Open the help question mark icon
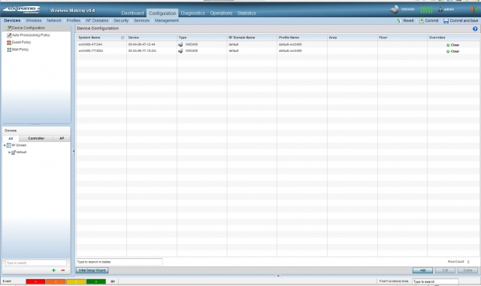This screenshot has width=481, height=286. coord(475,29)
